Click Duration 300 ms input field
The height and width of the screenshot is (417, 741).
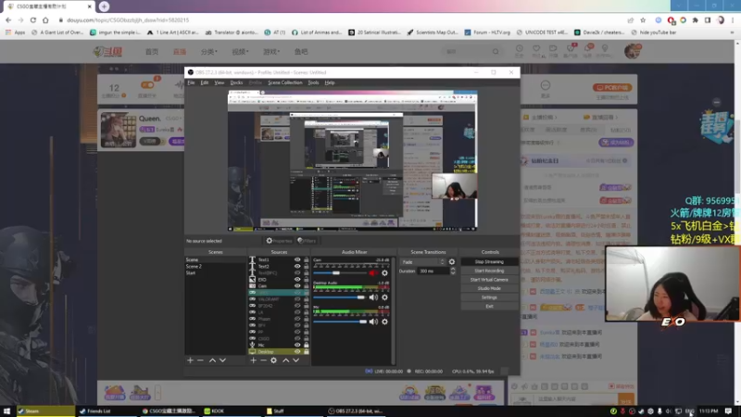[433, 271]
